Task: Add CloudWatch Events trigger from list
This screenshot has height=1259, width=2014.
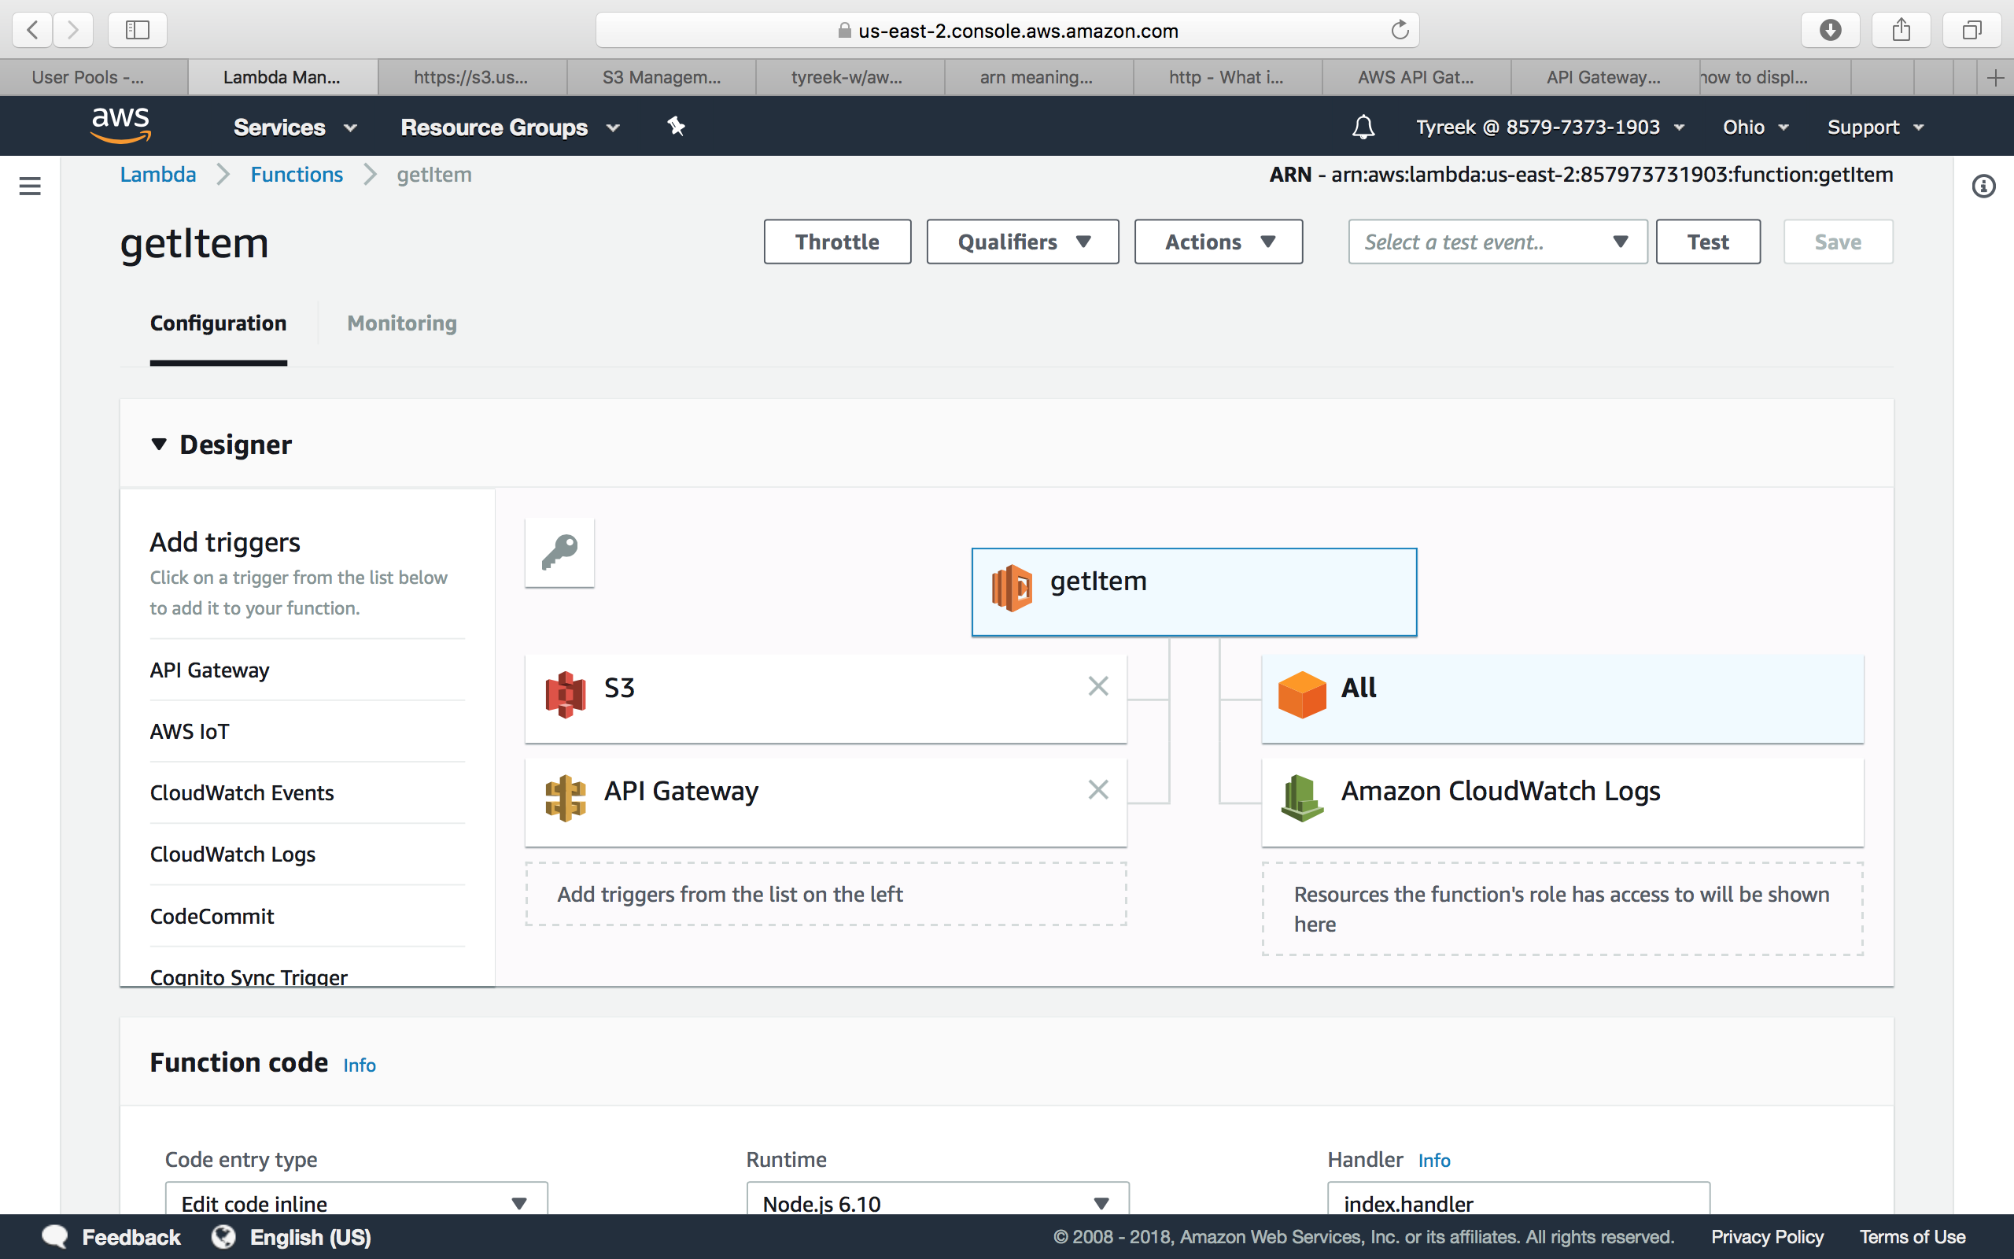Action: (242, 792)
